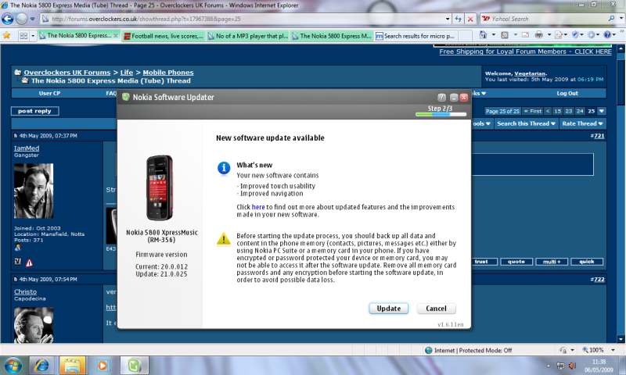Click the Step 2/3 progress bar

(x=441, y=114)
